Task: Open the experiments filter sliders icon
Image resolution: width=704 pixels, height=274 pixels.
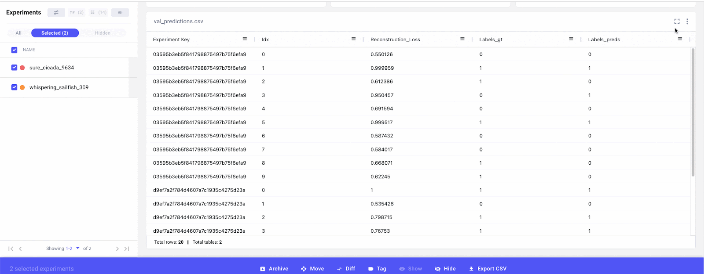Action: tap(56, 13)
